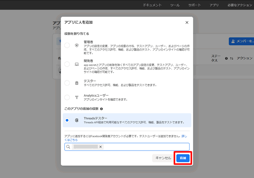
Task: Click the funnel icon beside Analyticsユーザー
Action: (x=77, y=97)
